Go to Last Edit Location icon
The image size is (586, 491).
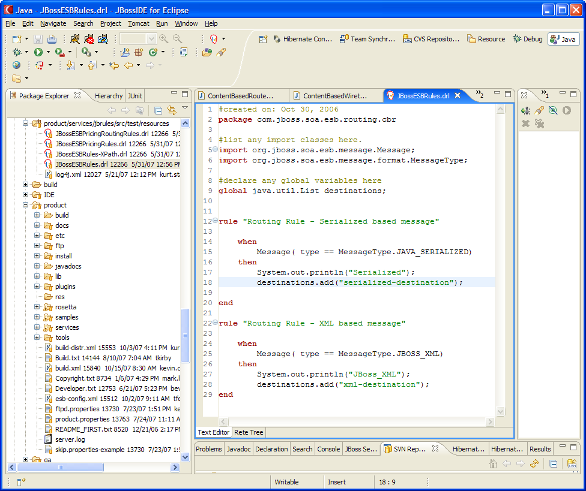[x=114, y=66]
